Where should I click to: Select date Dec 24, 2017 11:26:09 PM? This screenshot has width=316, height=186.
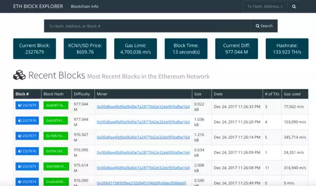click(237, 152)
